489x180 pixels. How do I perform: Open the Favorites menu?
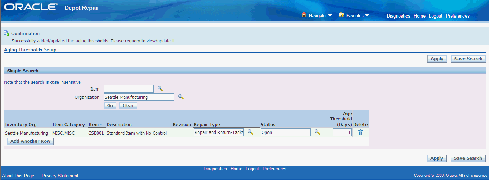[358, 16]
